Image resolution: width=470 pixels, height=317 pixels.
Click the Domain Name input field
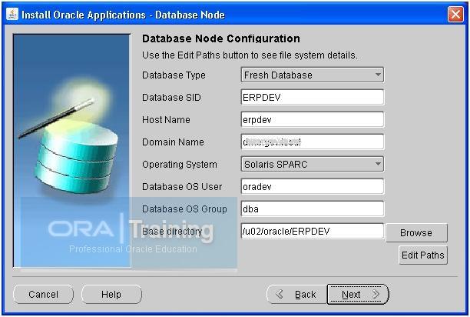tap(313, 142)
